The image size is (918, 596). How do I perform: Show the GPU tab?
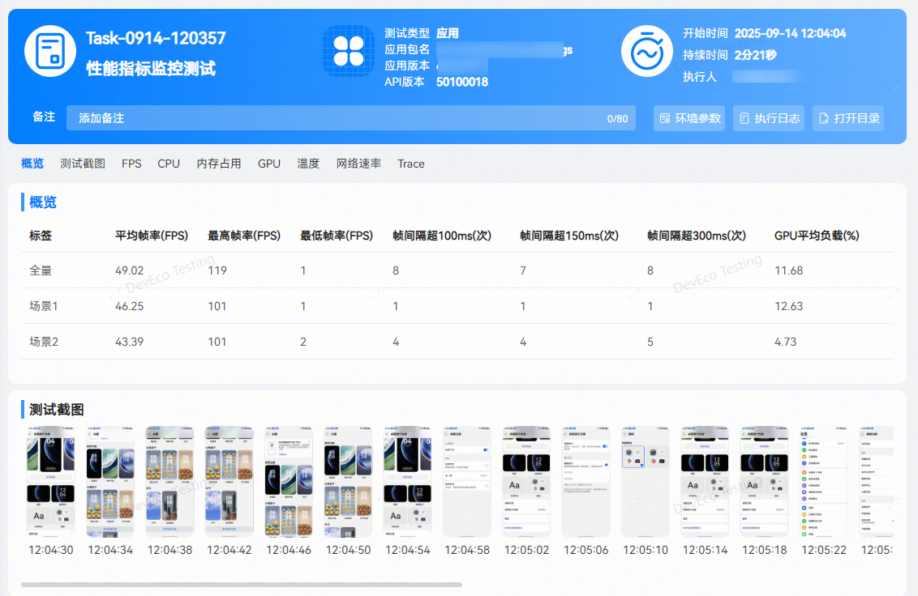(269, 164)
